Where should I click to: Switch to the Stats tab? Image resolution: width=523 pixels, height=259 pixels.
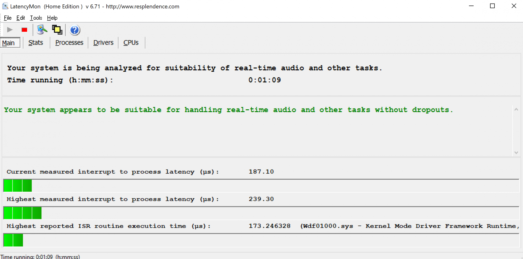pos(36,43)
